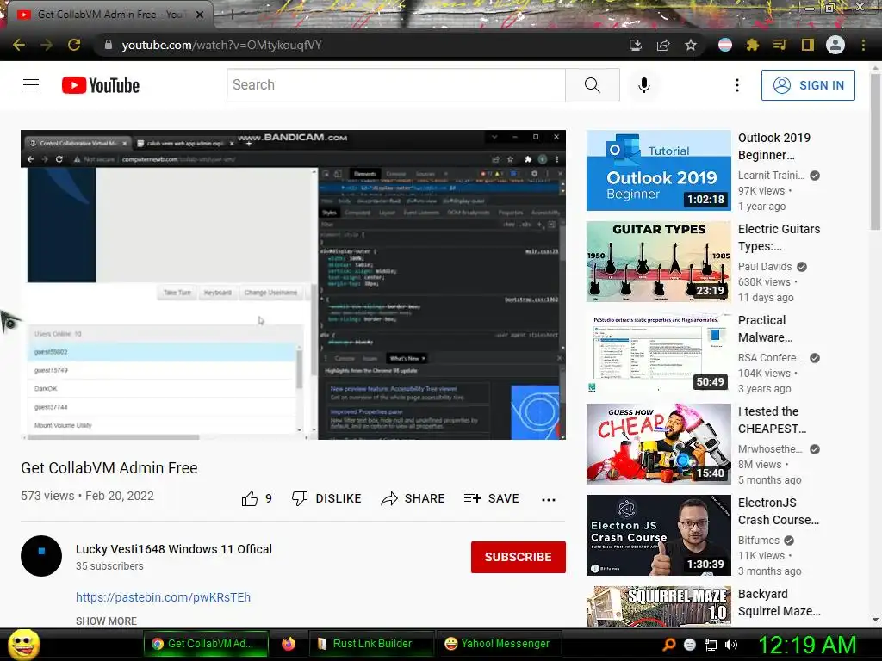
Task: Open YouTube hamburger guide menu
Action: tap(31, 85)
